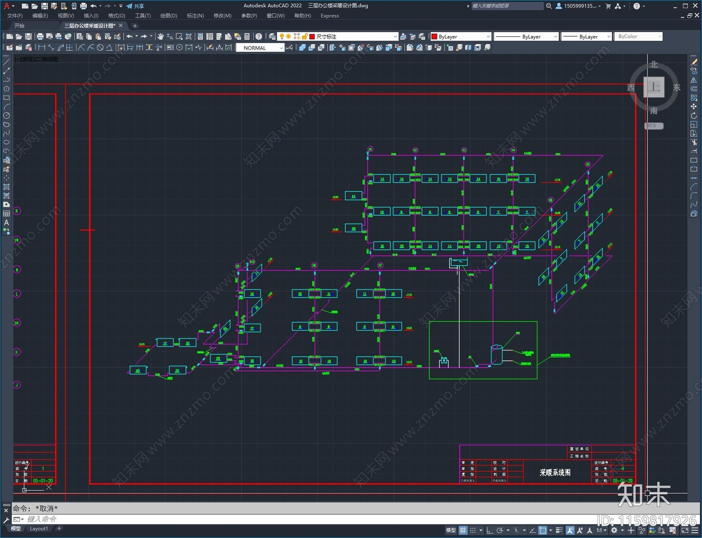Toggle ortho mode in status bar
This screenshot has width=702, height=538.
click(x=490, y=530)
